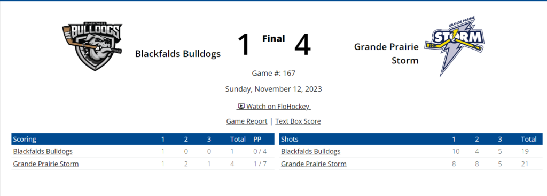Click the Shots table header label
Screen dimensions: 547x196
pos(290,140)
